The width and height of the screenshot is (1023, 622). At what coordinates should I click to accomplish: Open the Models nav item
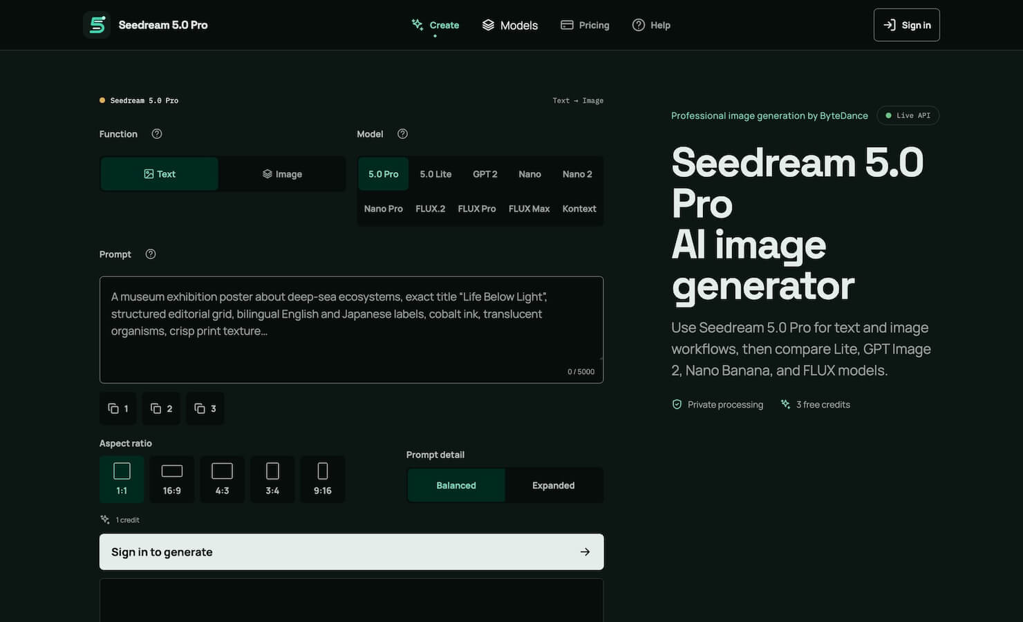510,25
